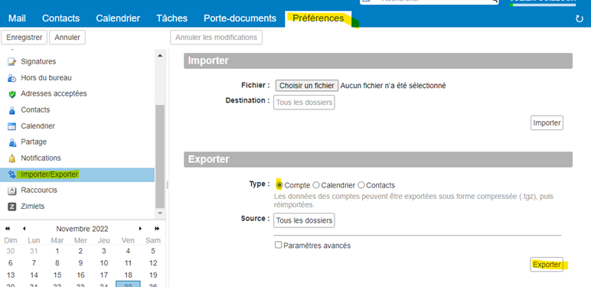The image size is (591, 287).
Task: Open Notifications bell icon
Action: pos(12,158)
